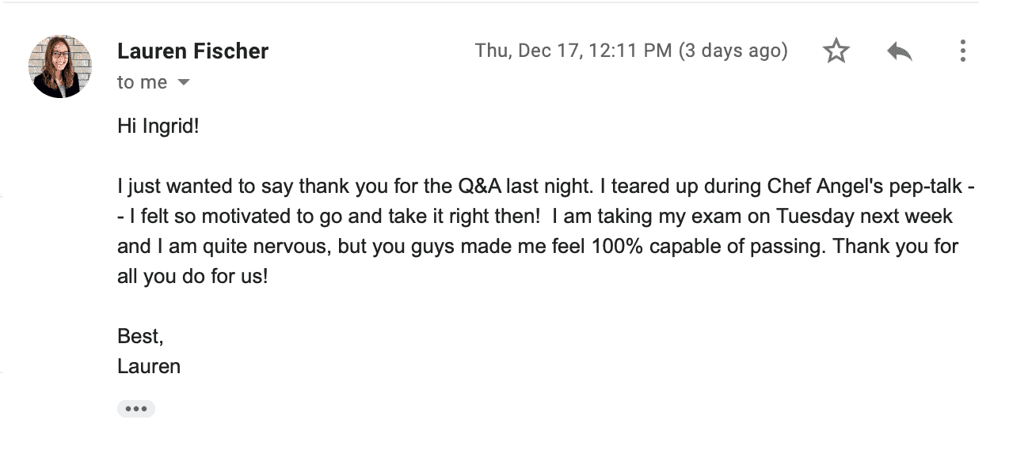Star this email from Lauren Fischer
The image size is (1009, 457).
coord(836,51)
